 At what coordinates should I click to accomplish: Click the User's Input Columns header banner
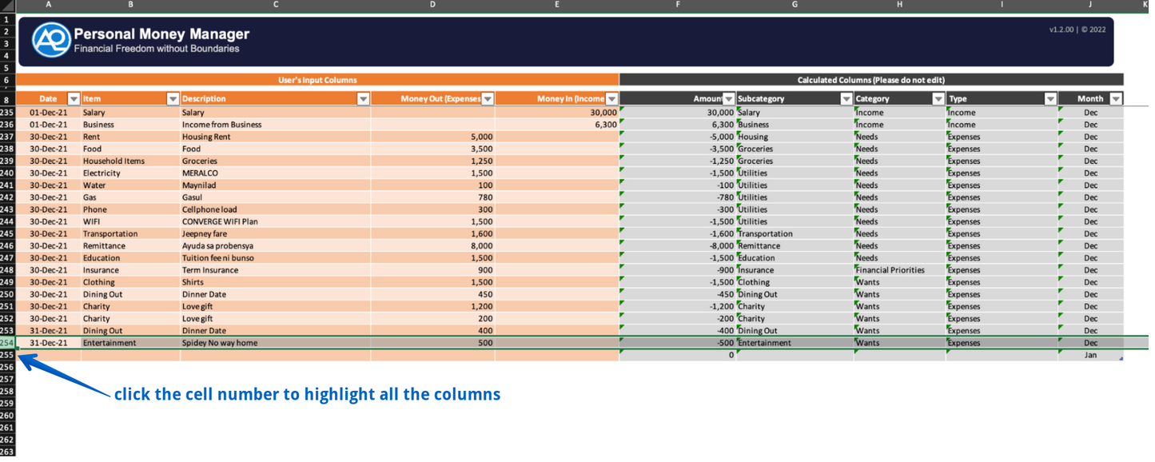point(317,80)
